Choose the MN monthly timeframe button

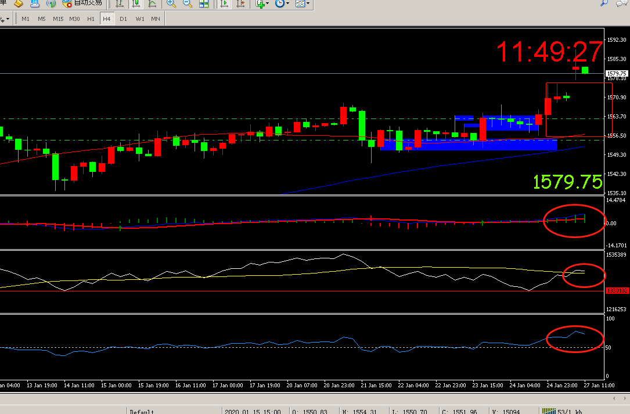click(156, 19)
